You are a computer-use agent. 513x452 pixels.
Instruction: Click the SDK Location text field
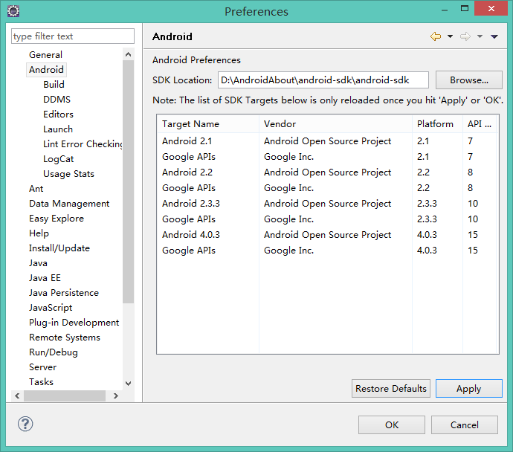point(323,80)
